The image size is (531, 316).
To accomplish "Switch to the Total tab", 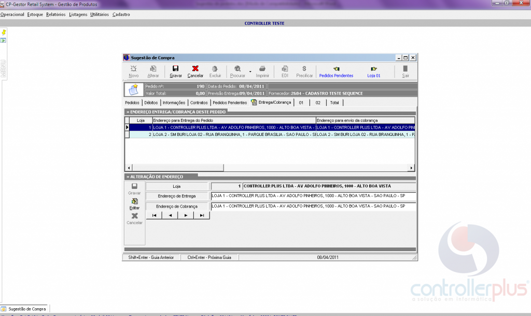I will (x=334, y=103).
